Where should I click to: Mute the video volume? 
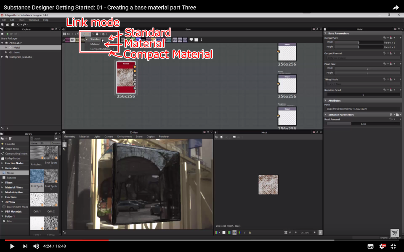click(x=36, y=246)
